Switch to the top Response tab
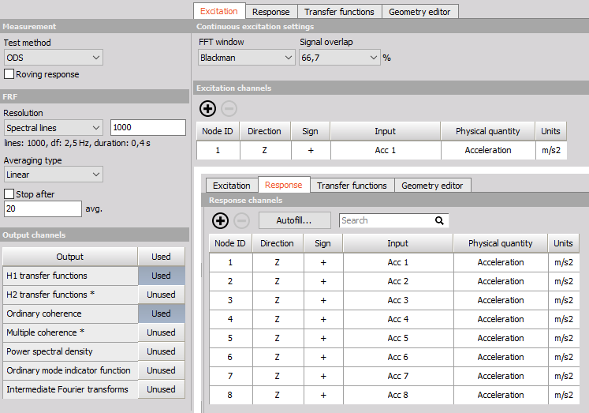Image resolution: width=589 pixels, height=413 pixels. [x=270, y=12]
